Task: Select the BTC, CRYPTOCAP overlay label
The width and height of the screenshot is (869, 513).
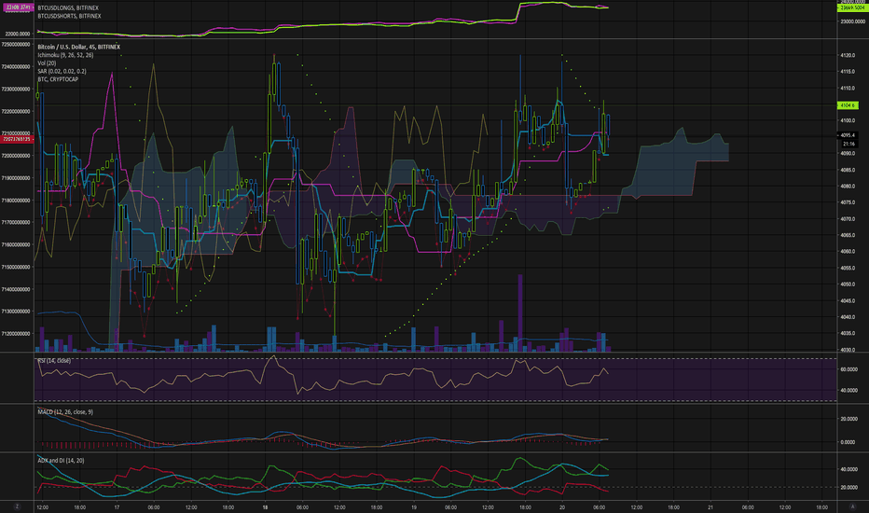Action: pyautogui.click(x=58, y=79)
